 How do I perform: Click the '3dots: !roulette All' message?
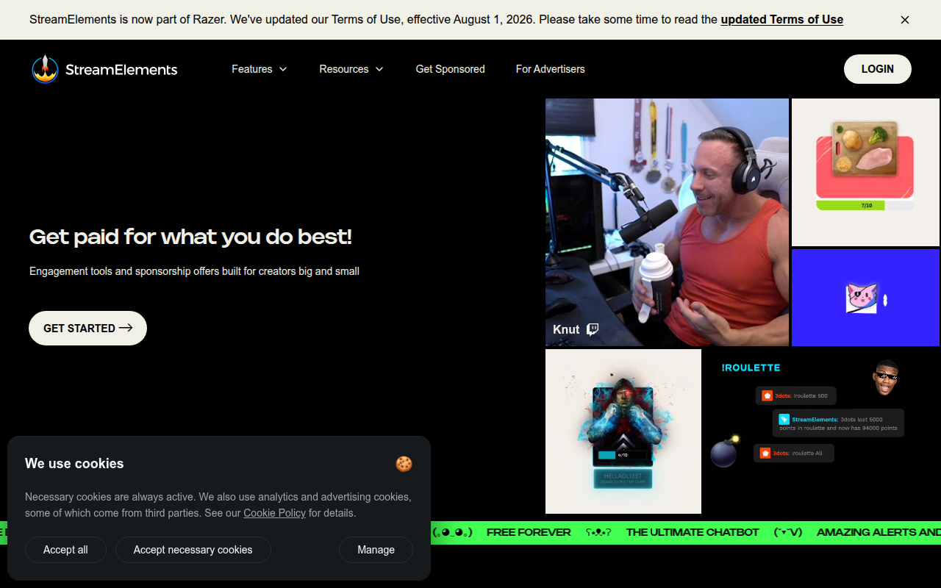click(x=793, y=453)
